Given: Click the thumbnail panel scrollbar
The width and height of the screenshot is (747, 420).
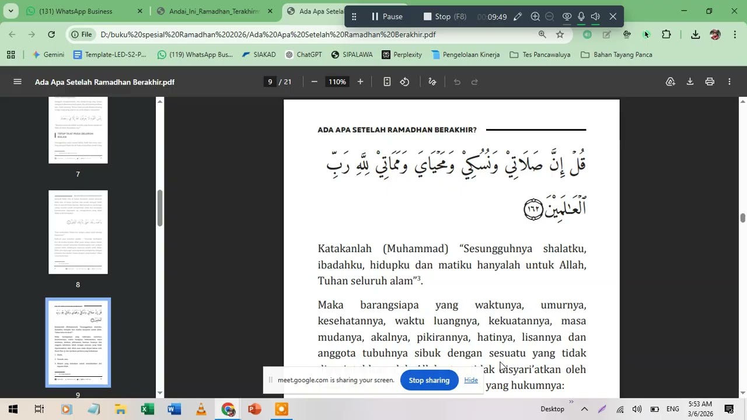Looking at the screenshot, I should click(160, 208).
